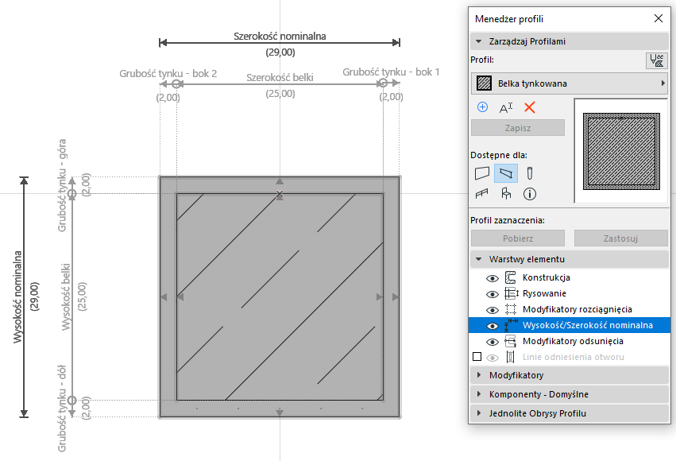Screen dimensions: 676x461
Task: Hide the Modyfikatory odsunięcia layer
Action: click(x=492, y=342)
